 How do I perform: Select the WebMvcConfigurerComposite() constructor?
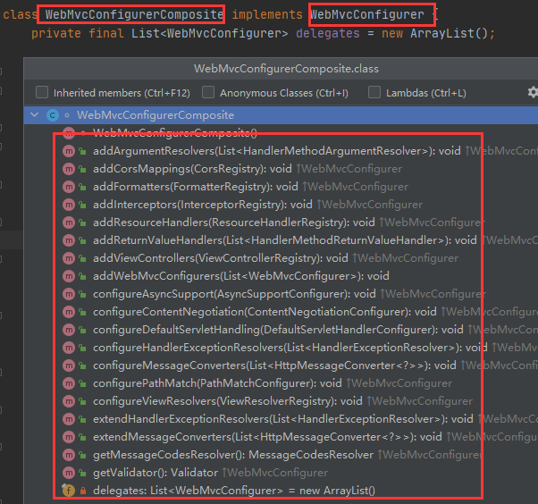pyautogui.click(x=174, y=133)
